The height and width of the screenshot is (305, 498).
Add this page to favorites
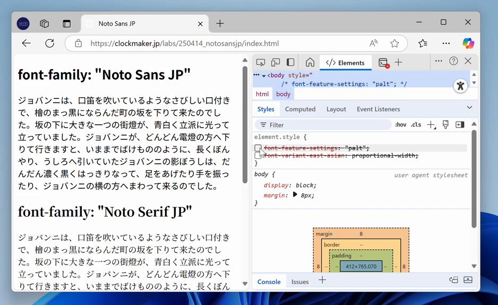click(x=394, y=43)
